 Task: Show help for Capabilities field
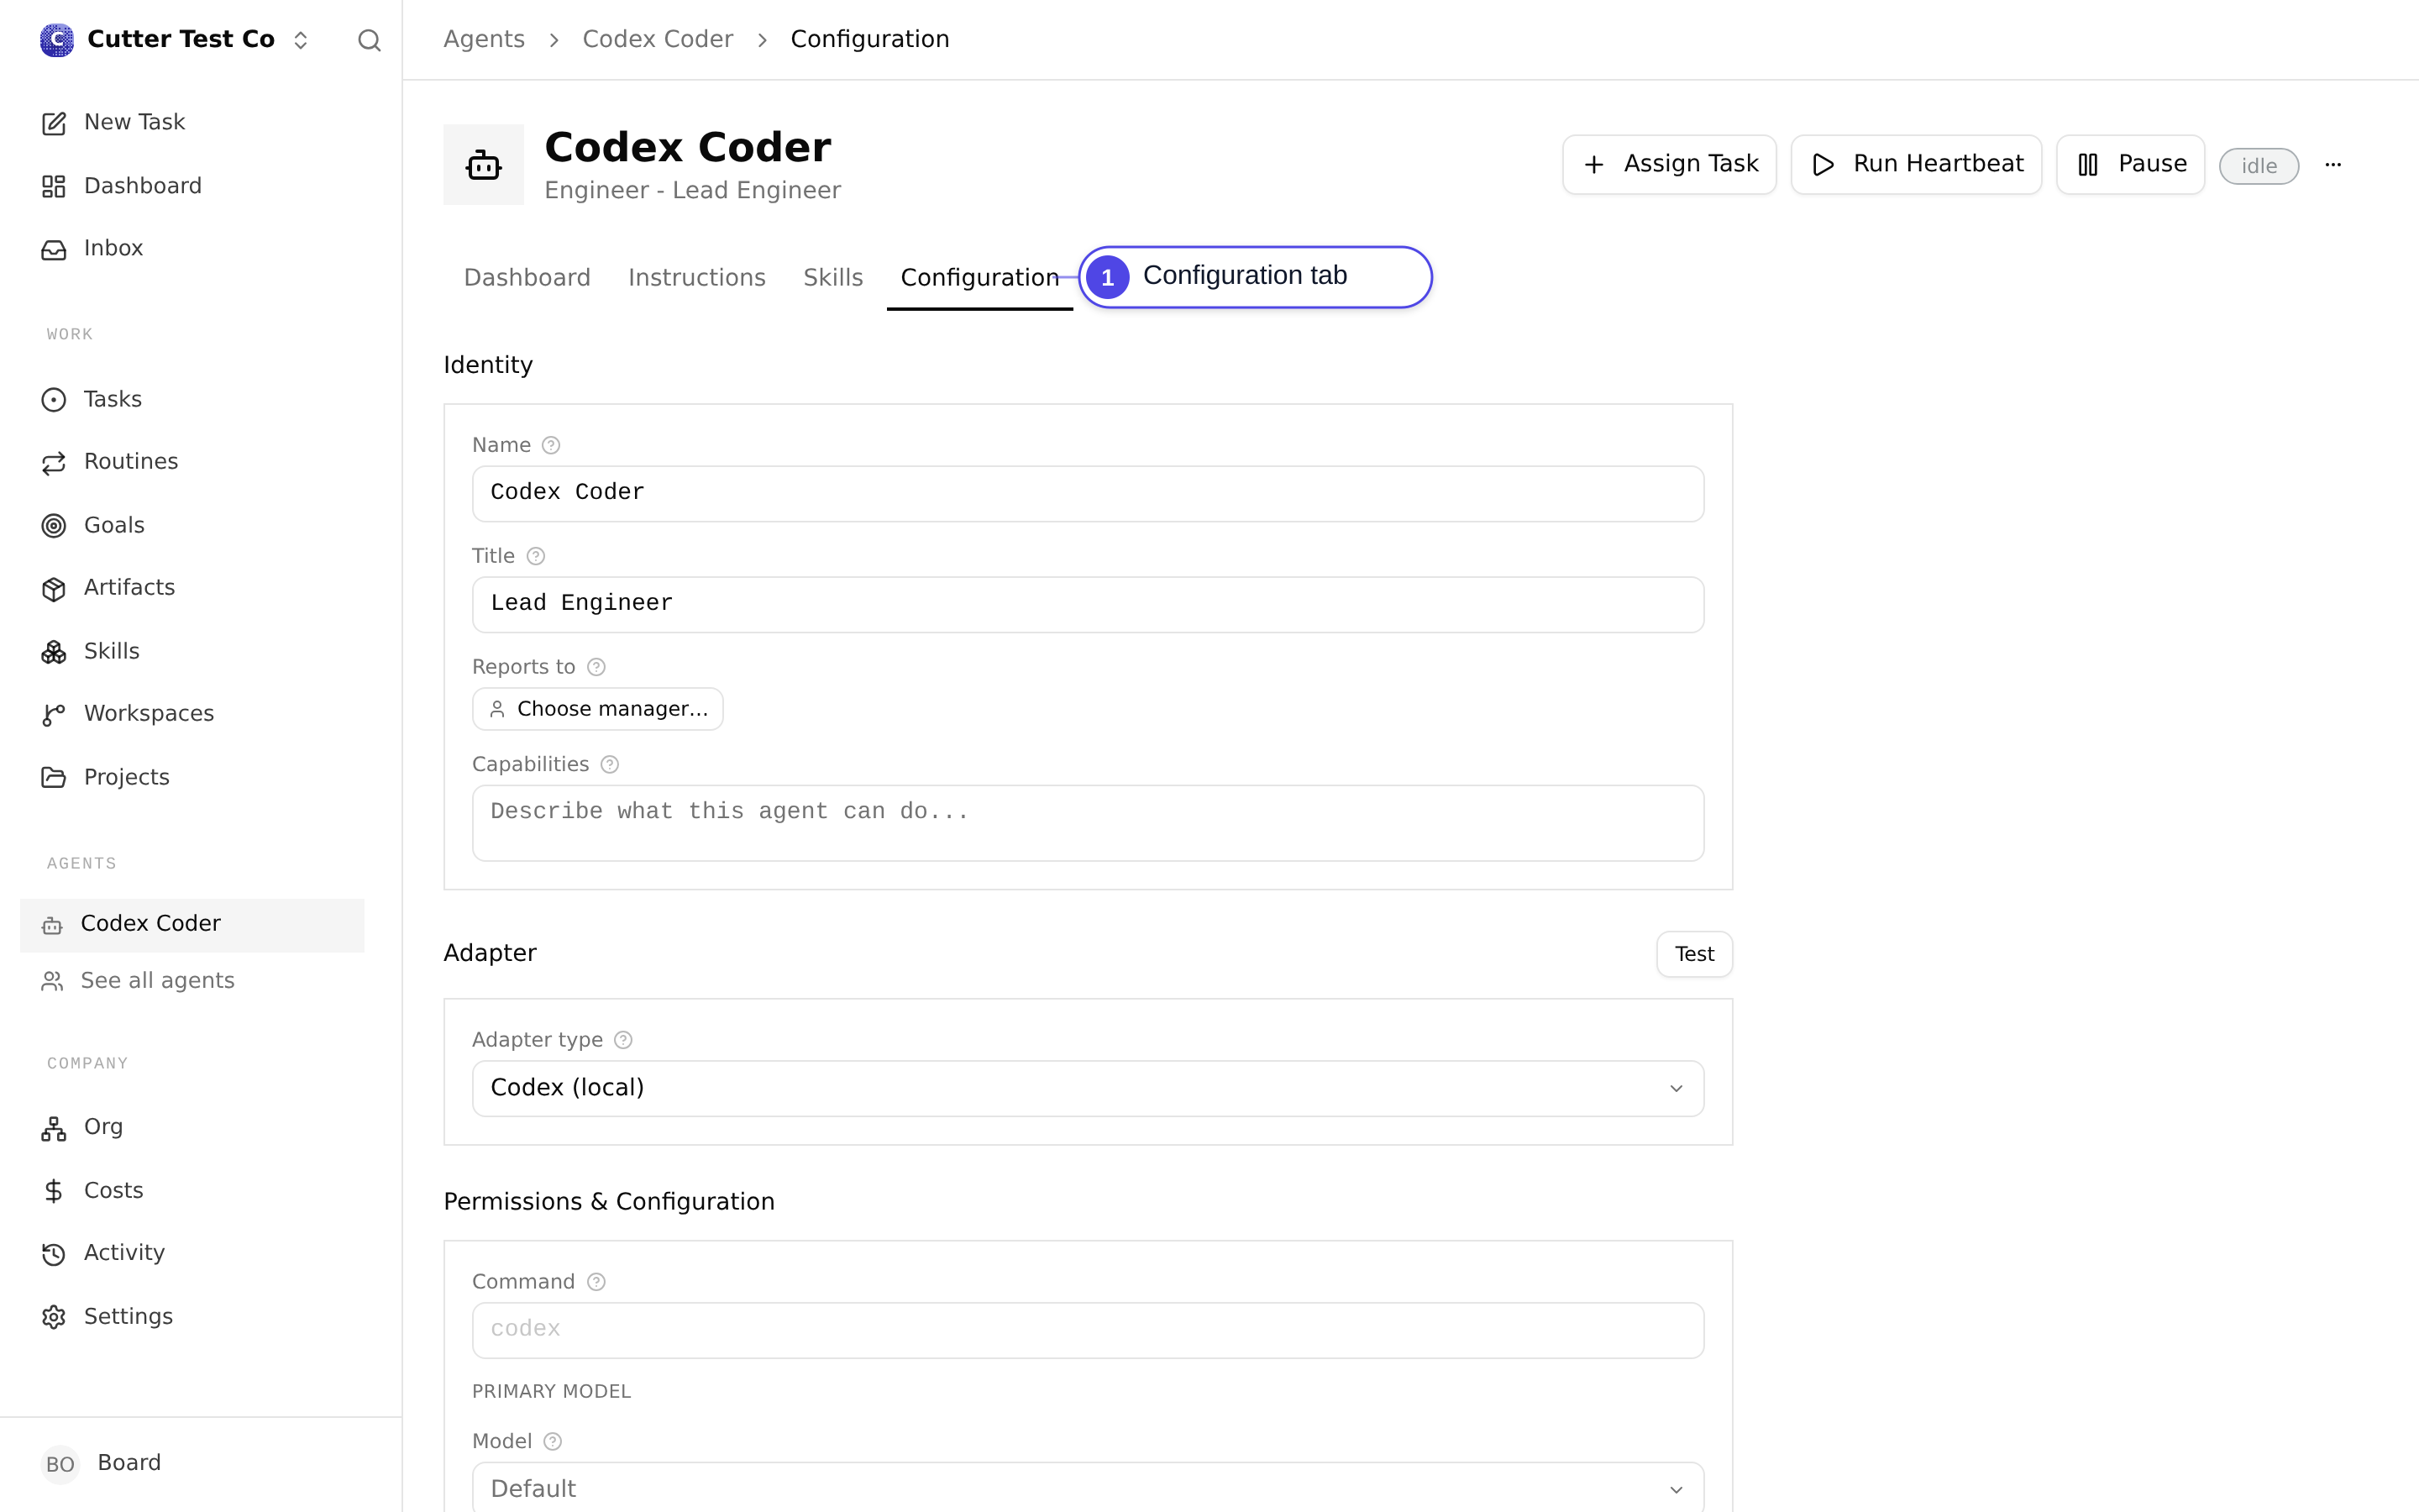click(x=610, y=765)
